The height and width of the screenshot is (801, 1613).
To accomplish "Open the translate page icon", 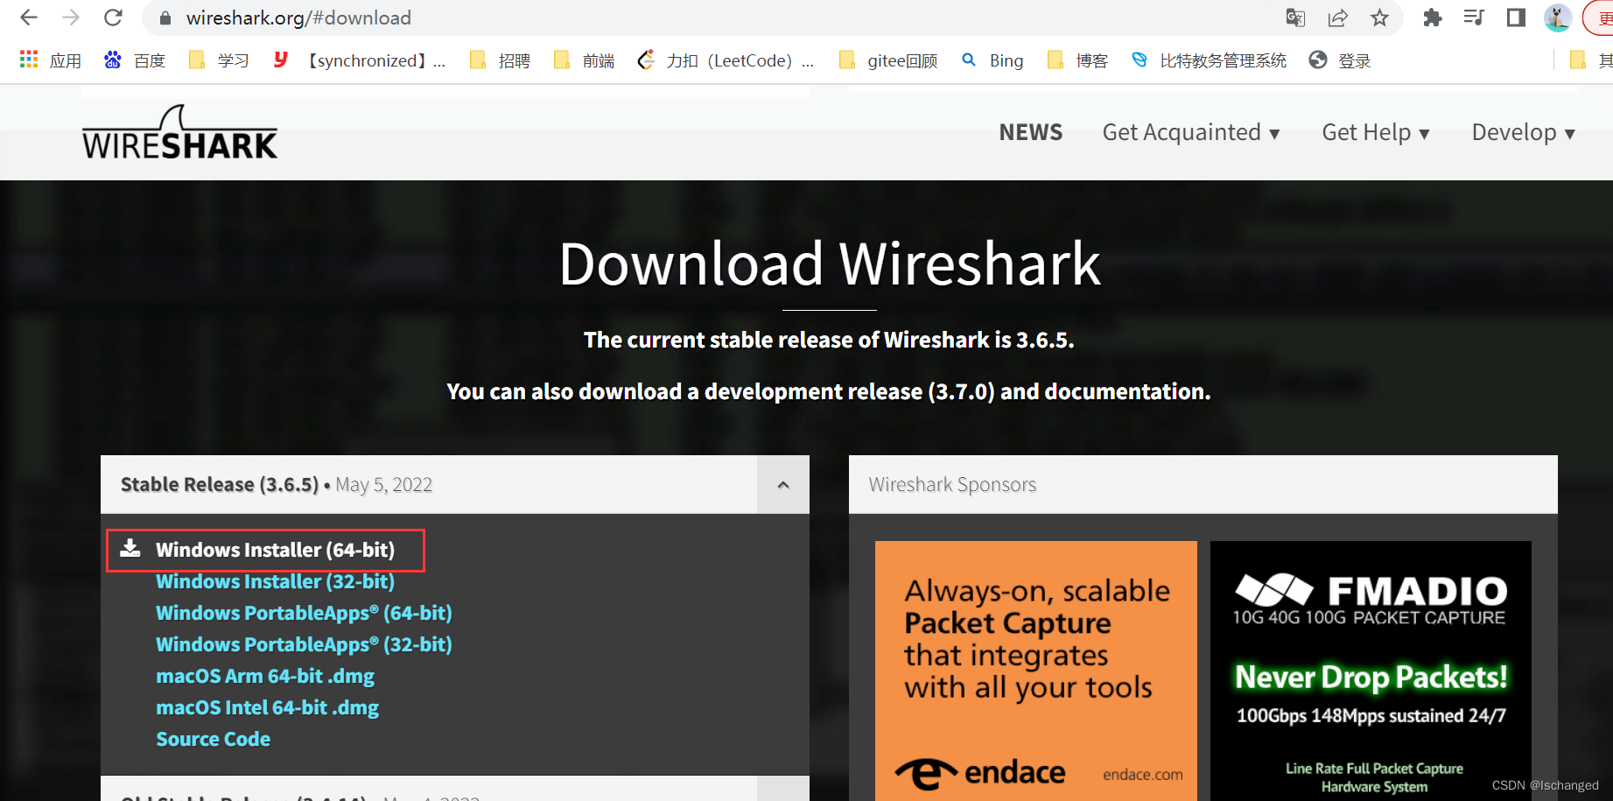I will click(x=1295, y=18).
